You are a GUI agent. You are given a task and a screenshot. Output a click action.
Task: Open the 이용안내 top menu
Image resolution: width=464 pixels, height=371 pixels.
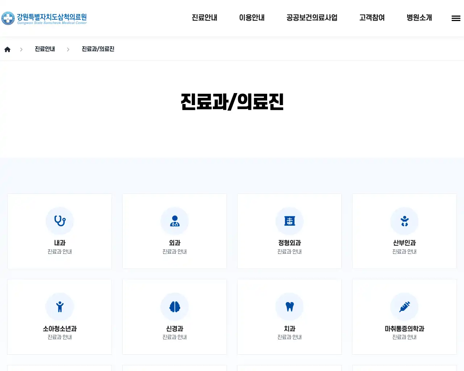[x=252, y=18]
